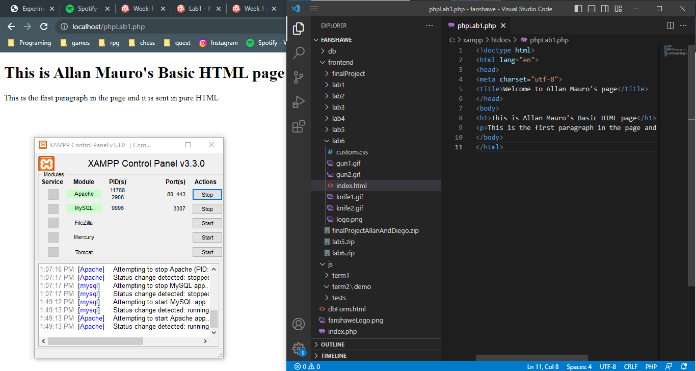696x371 pixels.
Task: Toggle Apache service checkbox in XAMPP
Action: (53, 194)
